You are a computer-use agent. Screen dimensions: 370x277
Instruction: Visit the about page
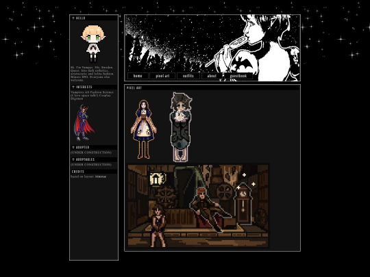pyautogui.click(x=212, y=76)
